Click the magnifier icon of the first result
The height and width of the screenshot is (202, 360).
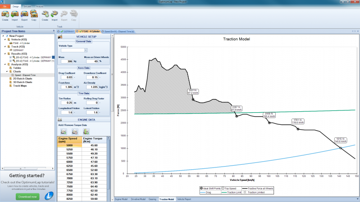(14, 57)
